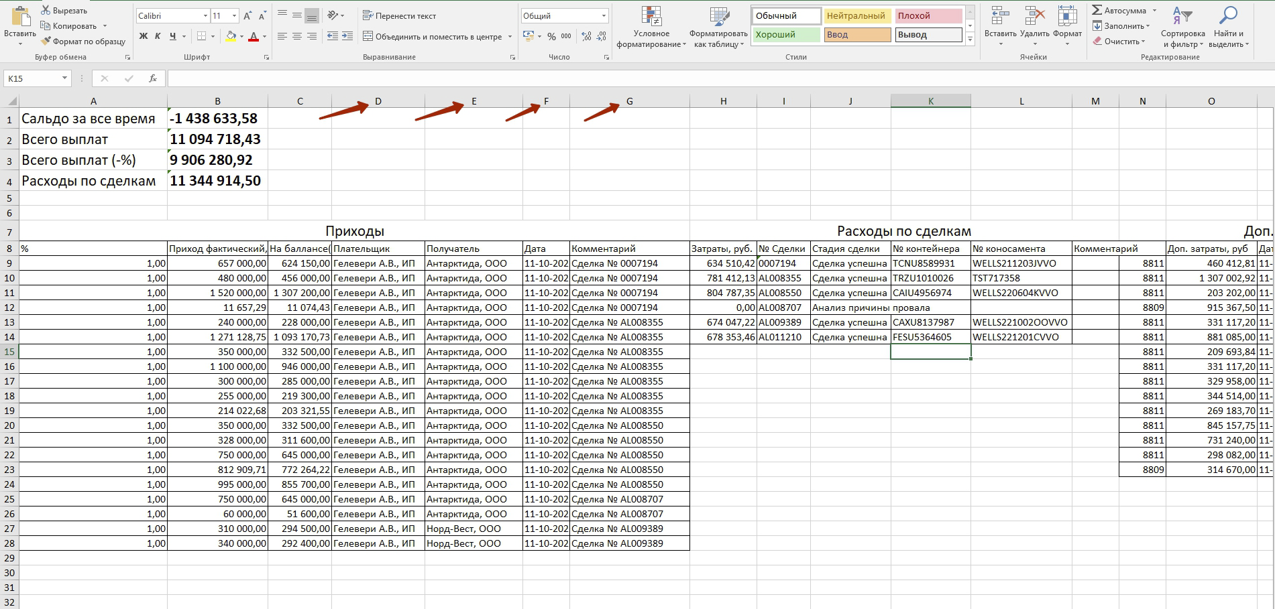
Task: Decrease the cell indent
Action: [331, 36]
